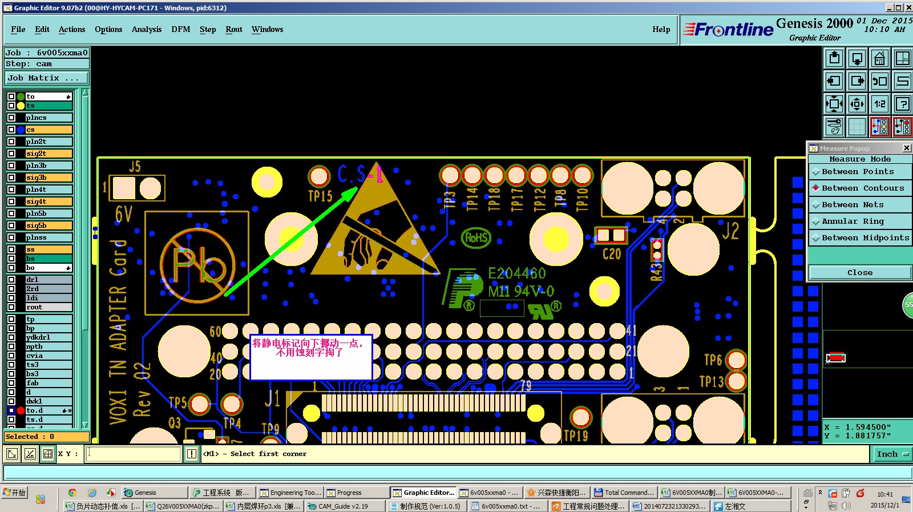Image resolution: width=913 pixels, height=512 pixels.
Task: Open the Job Matrix ... dropdown button
Action: (x=47, y=78)
